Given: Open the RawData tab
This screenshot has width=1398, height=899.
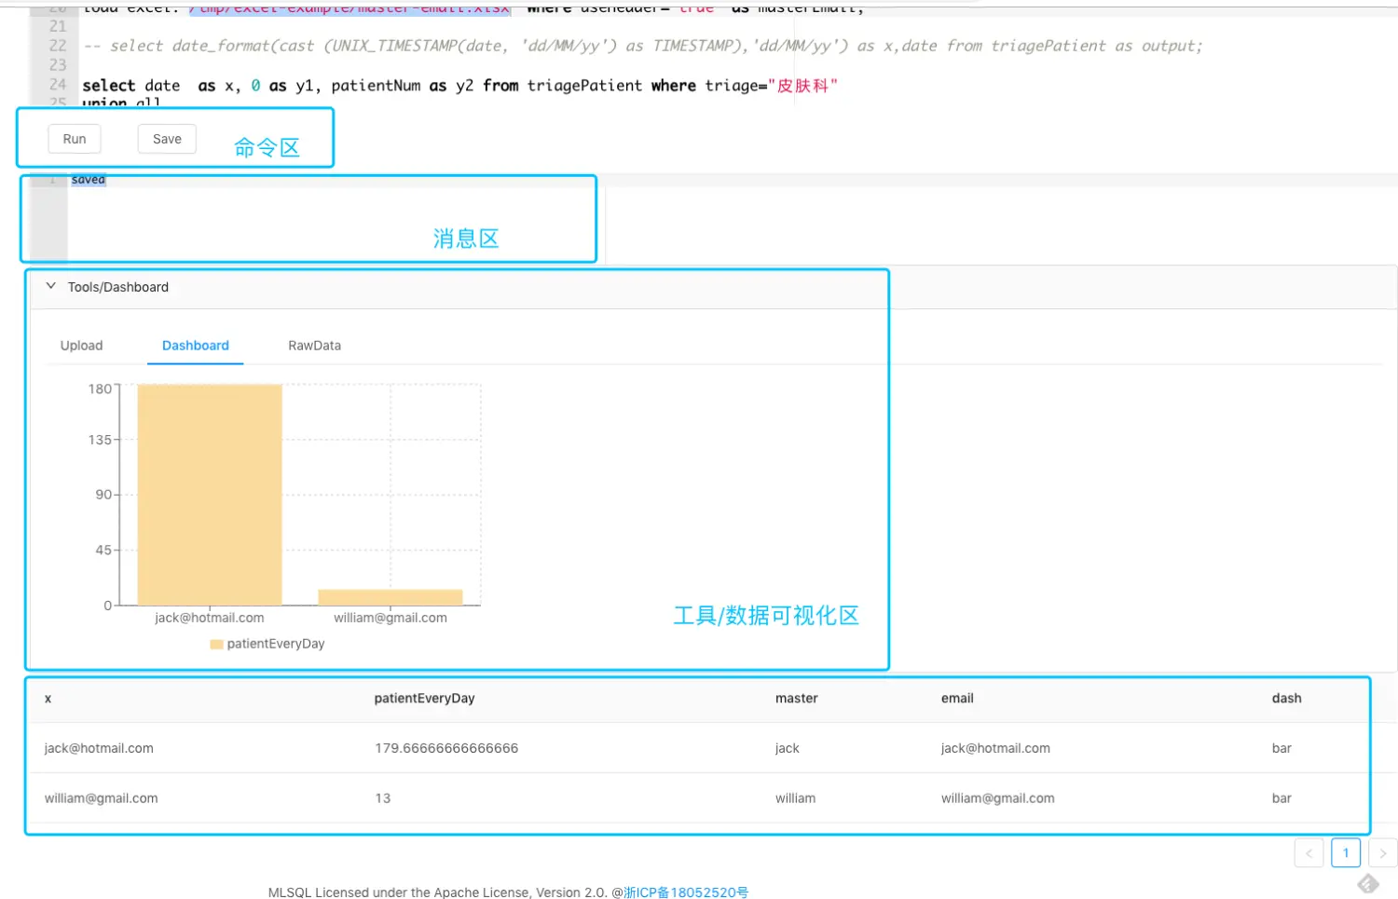Looking at the screenshot, I should coord(314,346).
